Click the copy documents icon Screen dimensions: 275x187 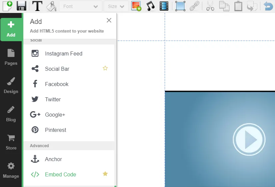224,6
